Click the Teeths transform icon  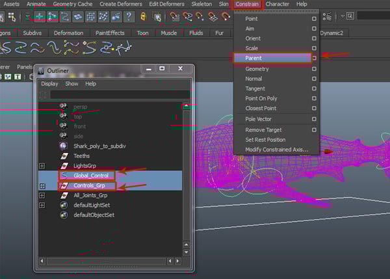tap(64, 156)
